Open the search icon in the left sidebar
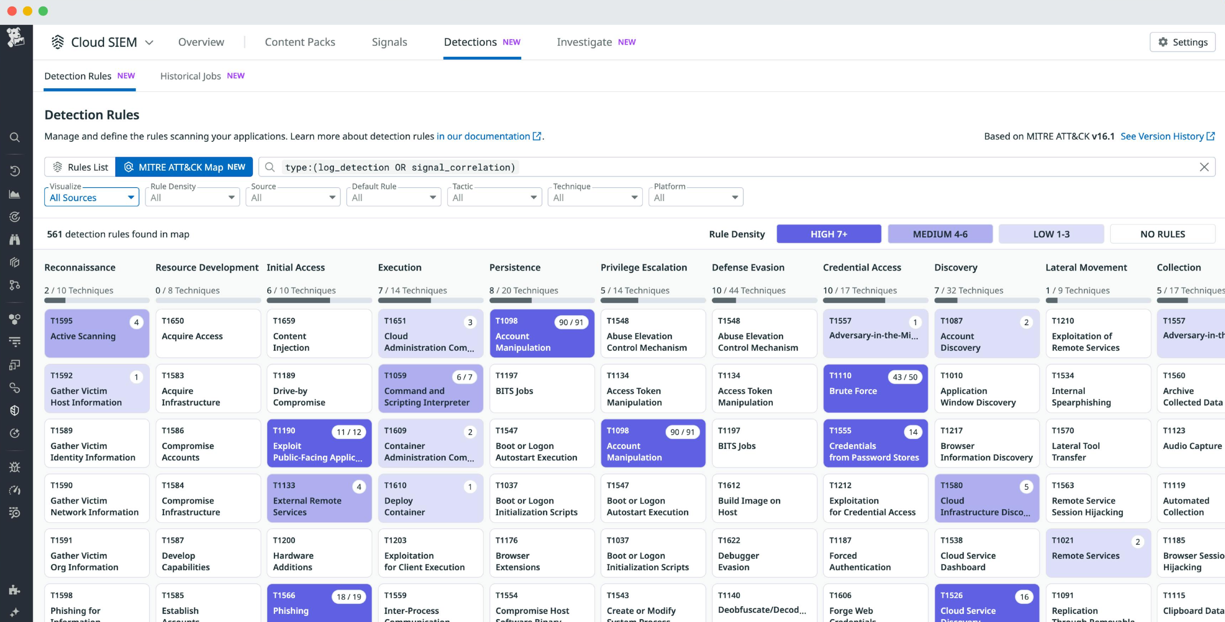Image resolution: width=1225 pixels, height=622 pixels. point(15,137)
